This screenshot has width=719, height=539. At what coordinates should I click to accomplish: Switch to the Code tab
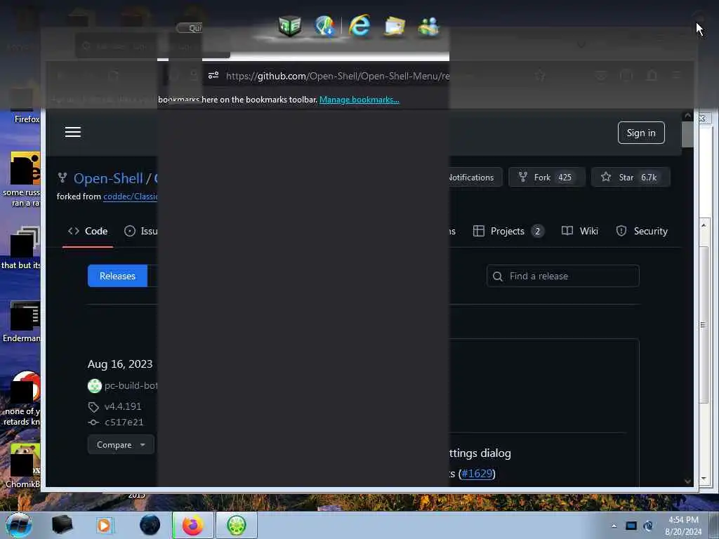(88, 231)
